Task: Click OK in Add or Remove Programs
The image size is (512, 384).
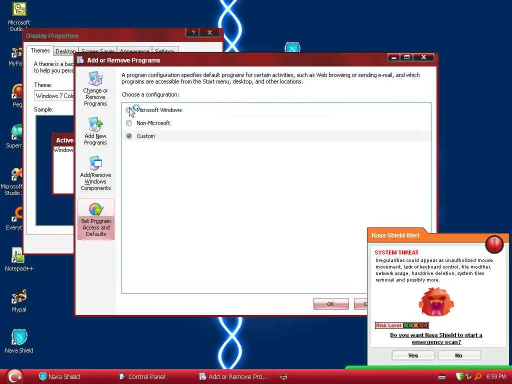Action: pyautogui.click(x=331, y=303)
